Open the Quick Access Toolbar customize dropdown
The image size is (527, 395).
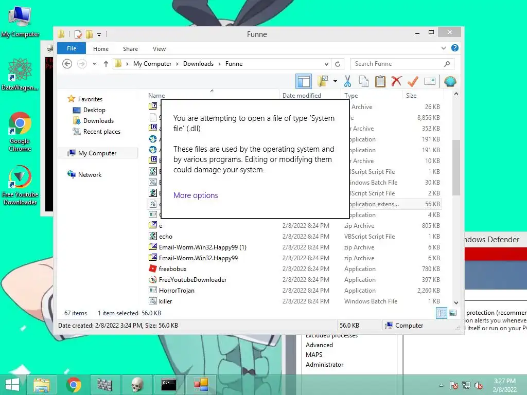coord(99,34)
